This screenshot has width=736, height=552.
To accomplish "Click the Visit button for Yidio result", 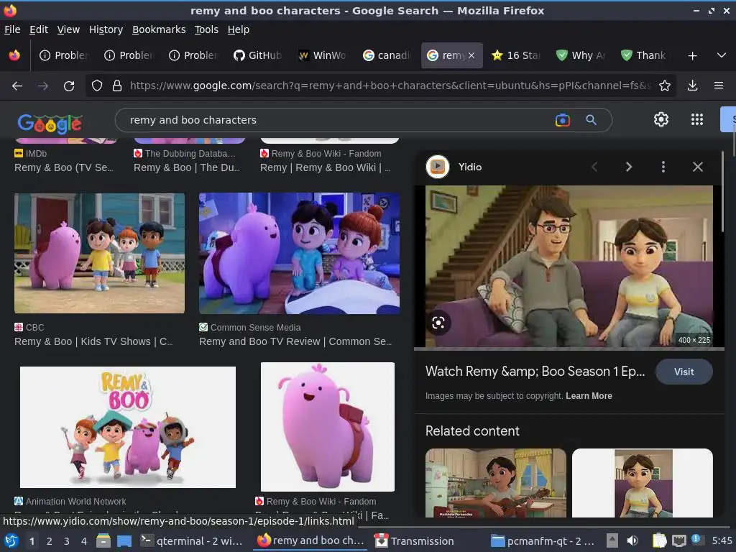I will 684,372.
